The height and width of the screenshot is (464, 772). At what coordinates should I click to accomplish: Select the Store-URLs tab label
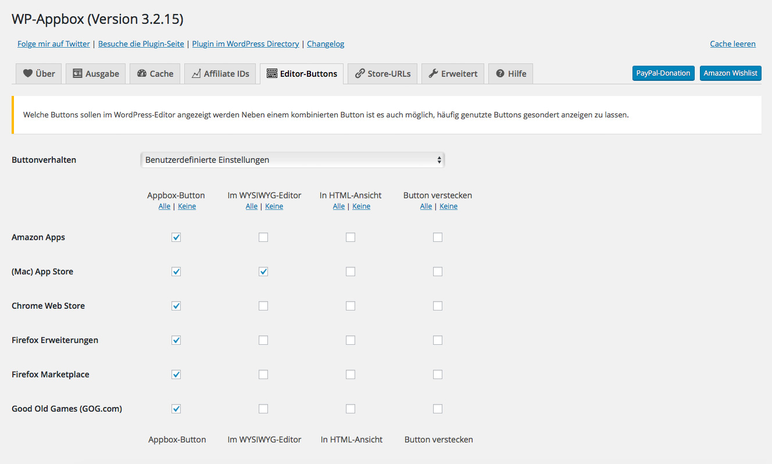389,74
